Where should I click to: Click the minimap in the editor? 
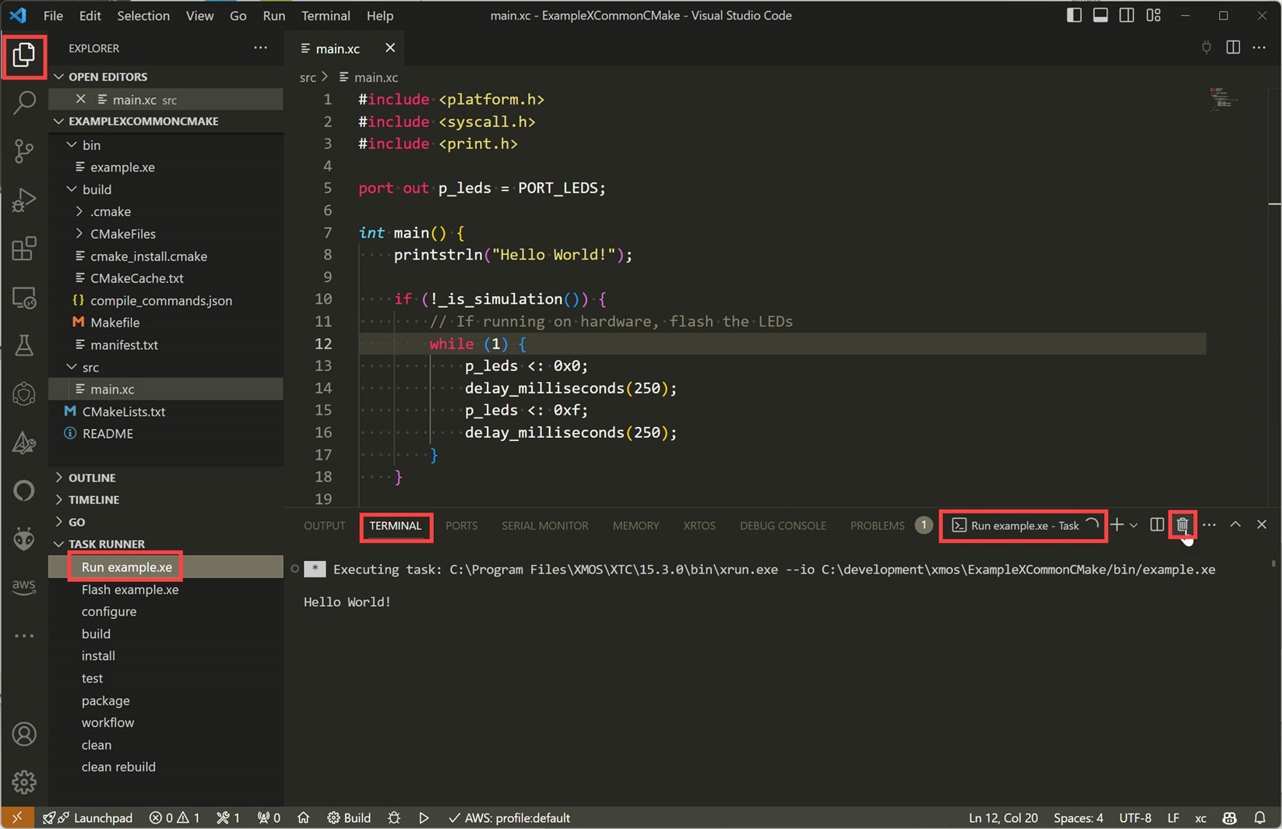1224,99
